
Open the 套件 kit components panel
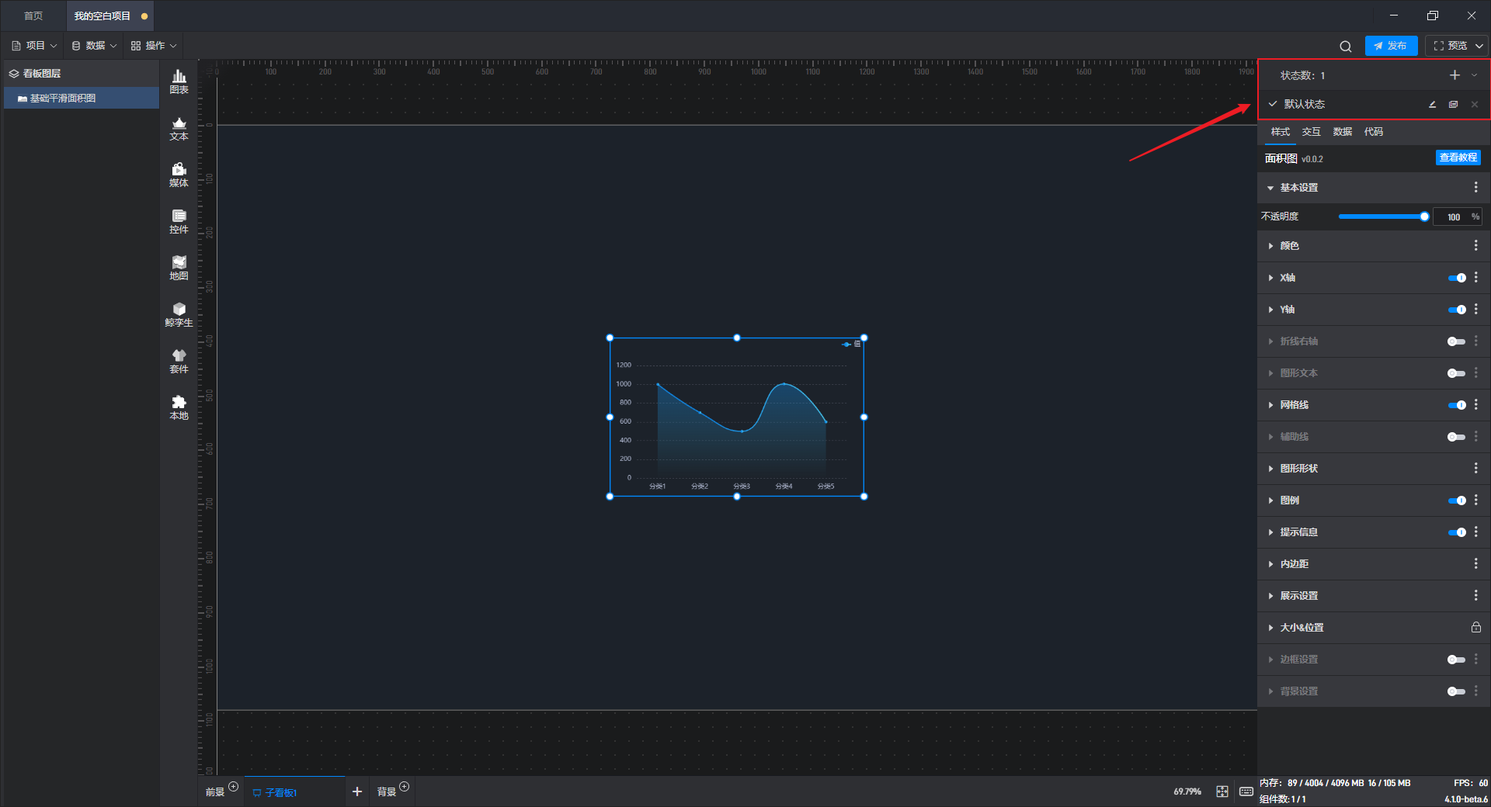coord(179,361)
